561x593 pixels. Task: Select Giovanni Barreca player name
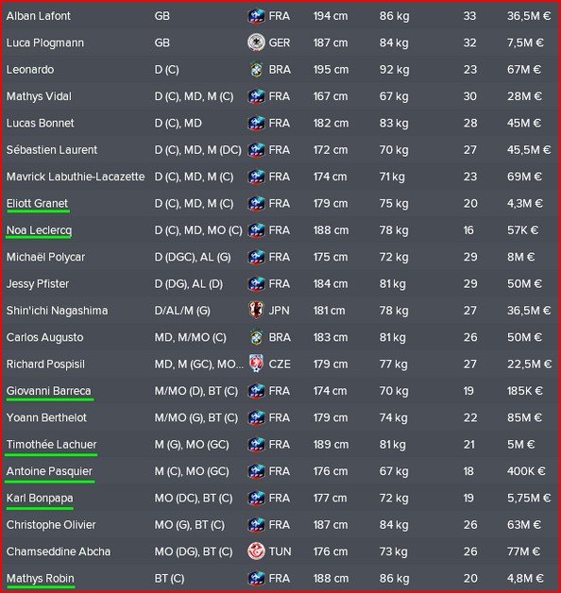49,391
